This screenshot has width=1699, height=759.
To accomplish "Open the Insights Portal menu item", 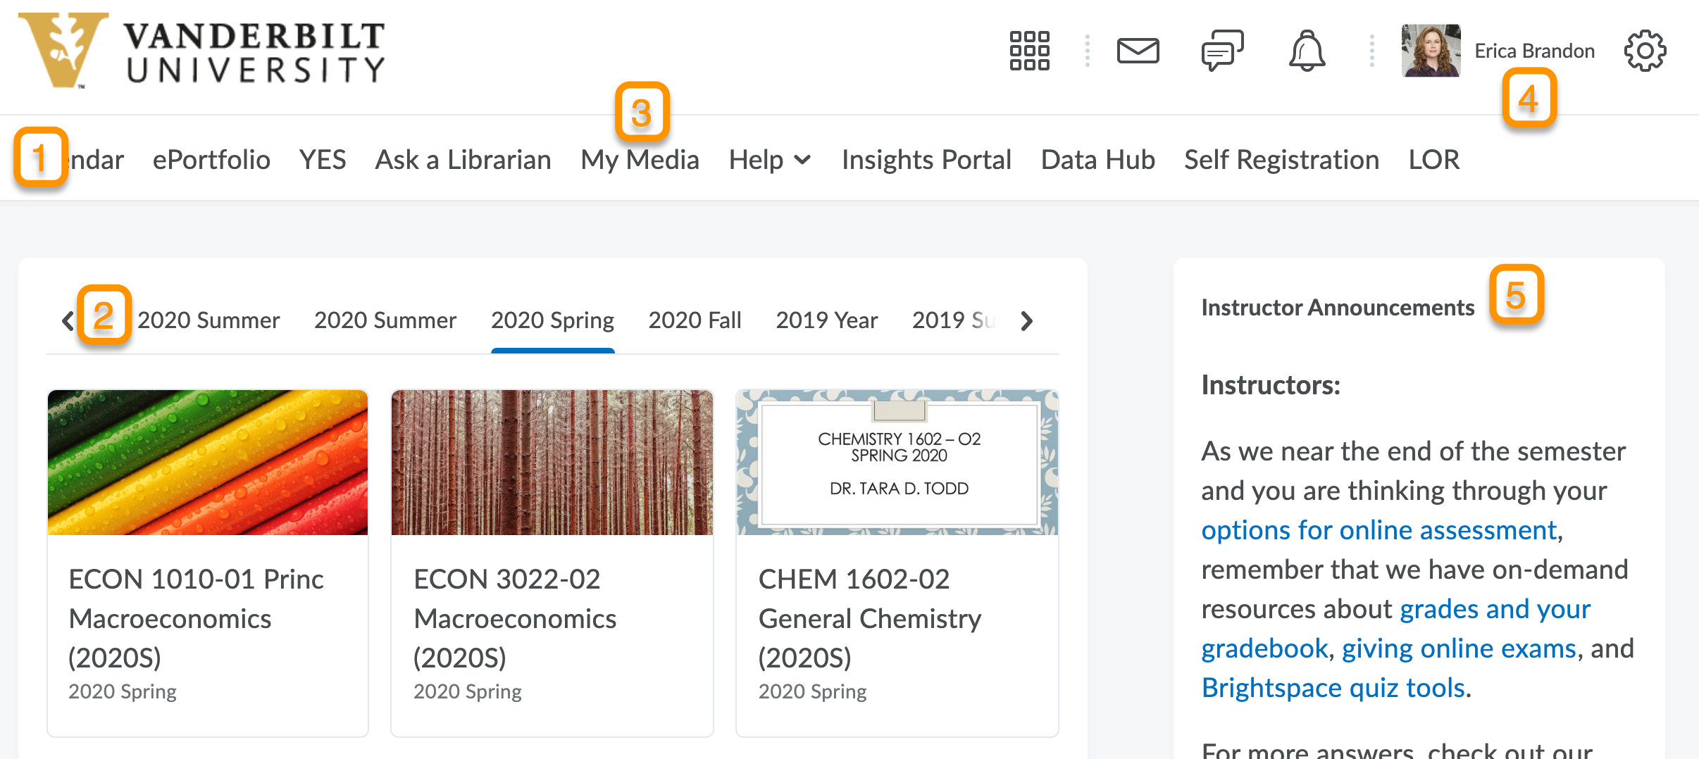I will tap(926, 160).
